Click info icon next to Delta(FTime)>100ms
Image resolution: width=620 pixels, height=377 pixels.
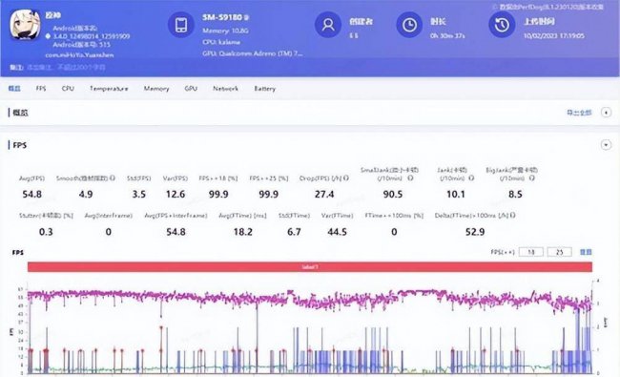click(x=512, y=215)
